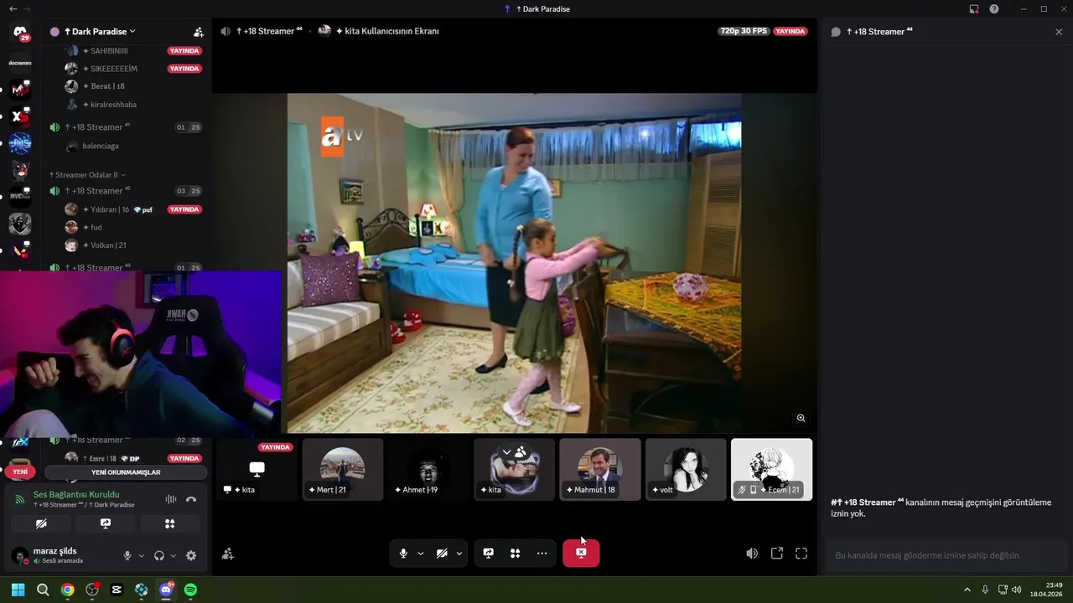Open Windows Start menu
1073x603 pixels.
pos(18,590)
